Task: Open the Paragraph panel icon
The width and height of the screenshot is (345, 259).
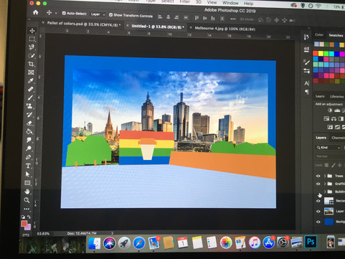Action: tap(307, 92)
